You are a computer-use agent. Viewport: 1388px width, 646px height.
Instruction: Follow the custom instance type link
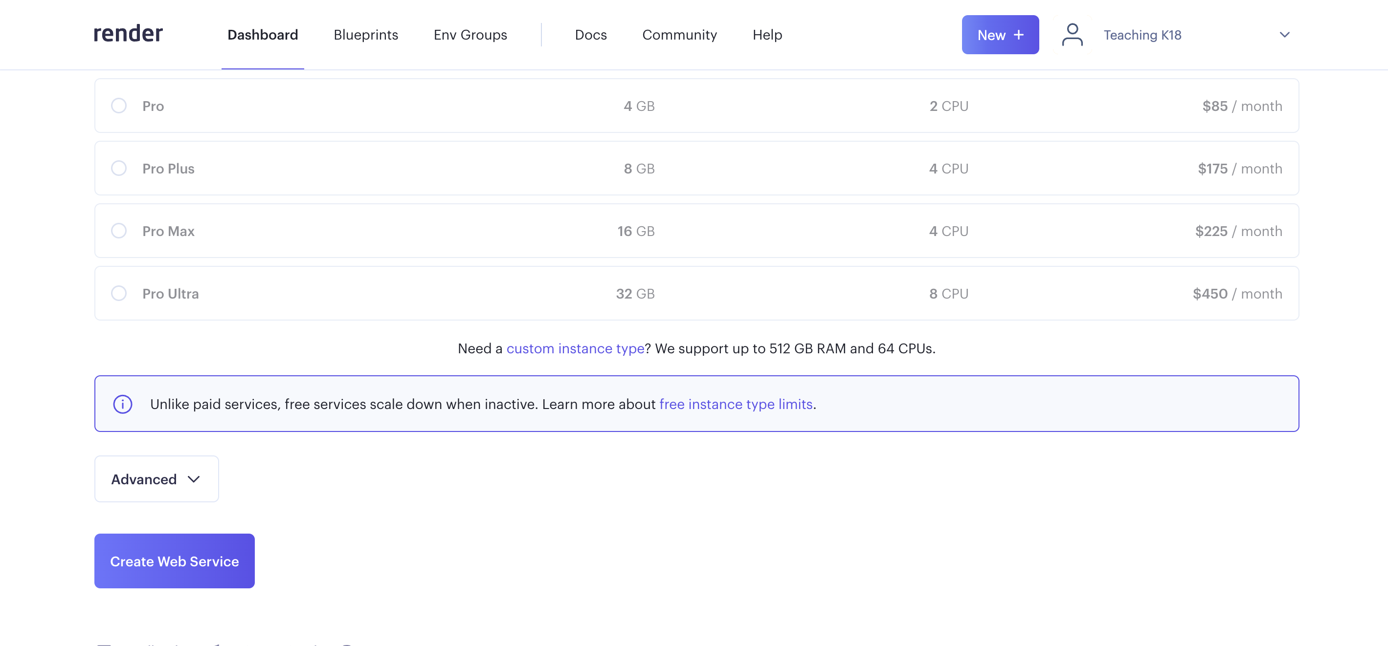tap(575, 348)
